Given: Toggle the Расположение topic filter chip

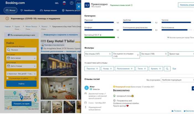Looking at the screenshot, I should click(x=125, y=69).
